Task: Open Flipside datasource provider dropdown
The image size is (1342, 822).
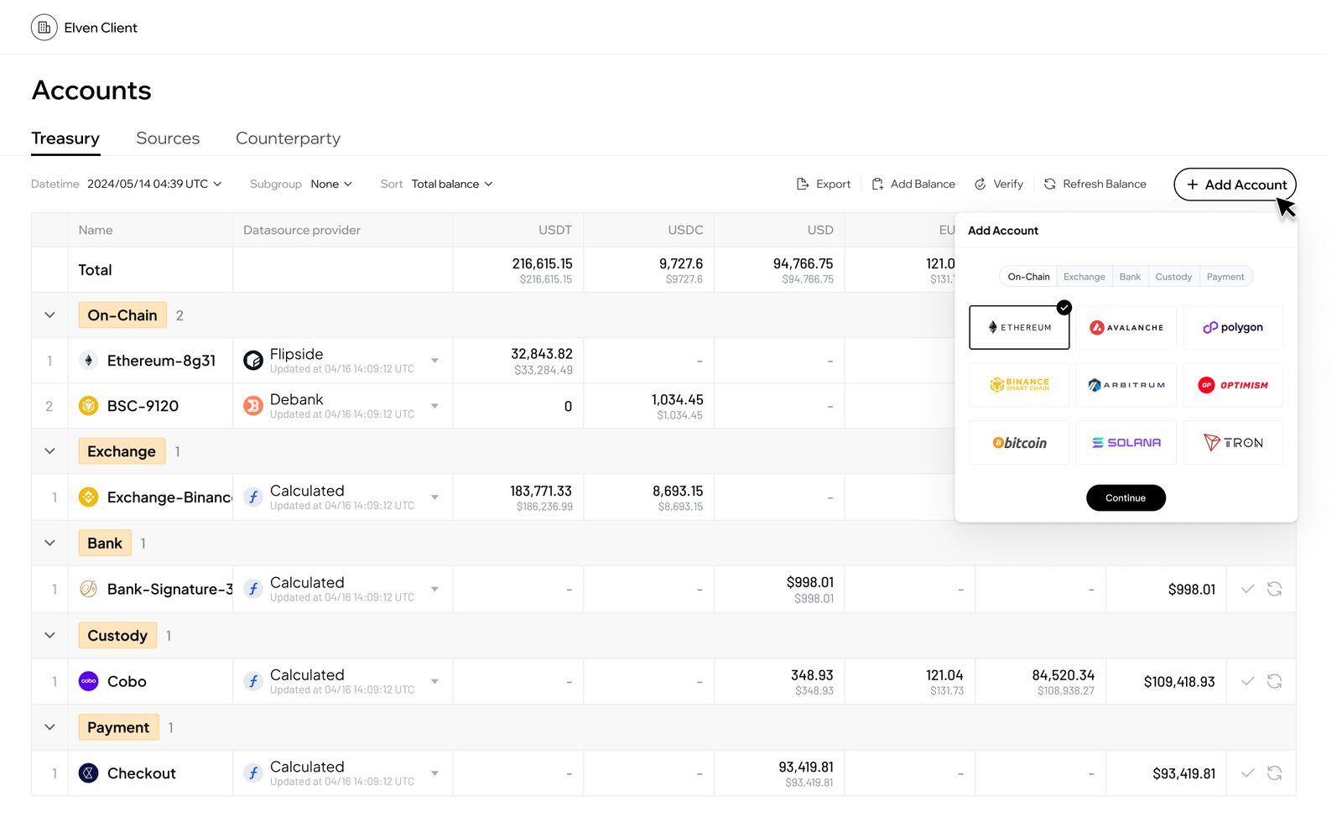Action: coord(434,361)
